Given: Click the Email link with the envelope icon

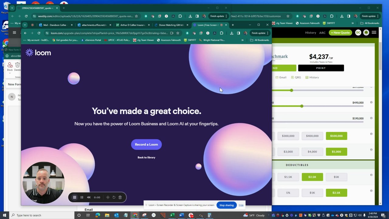Looking at the screenshot, I should coord(281,77).
